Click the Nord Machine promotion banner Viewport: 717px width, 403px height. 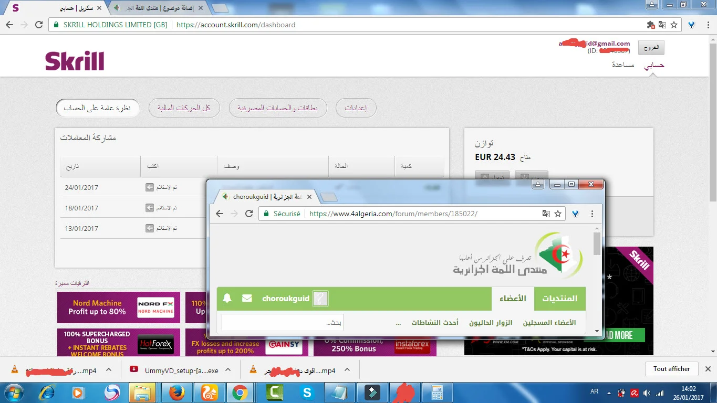[x=119, y=307]
